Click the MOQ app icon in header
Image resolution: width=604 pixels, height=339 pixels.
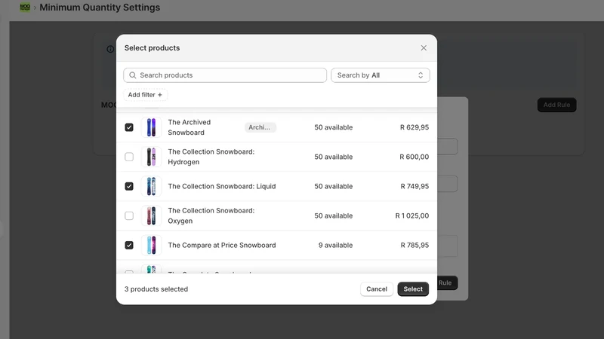click(25, 8)
